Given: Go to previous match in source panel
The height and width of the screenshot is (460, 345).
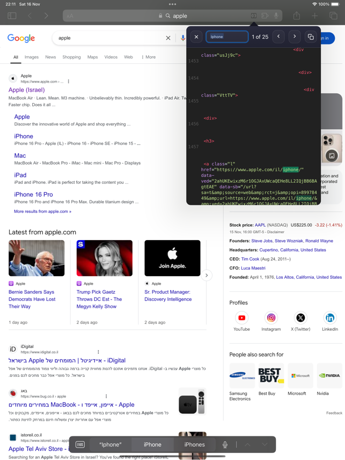Looking at the screenshot, I should (x=278, y=36).
